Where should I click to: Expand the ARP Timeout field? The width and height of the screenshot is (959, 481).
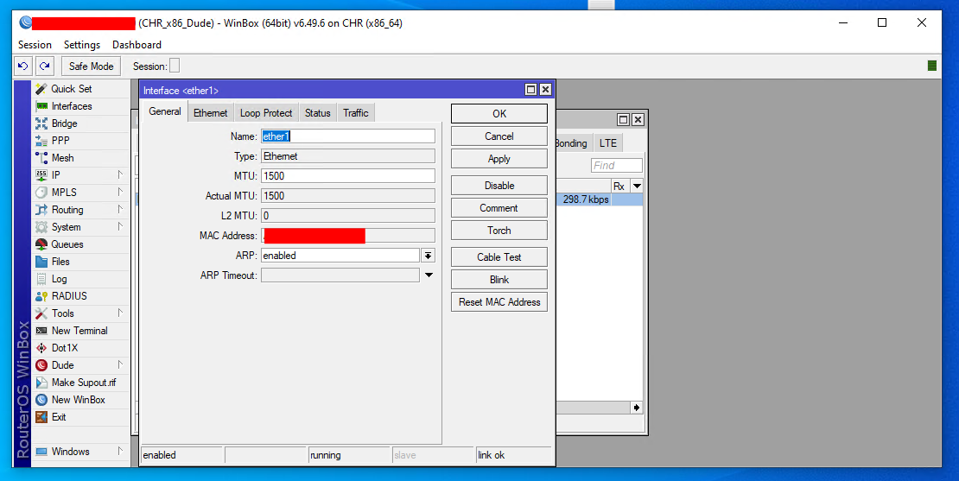429,275
